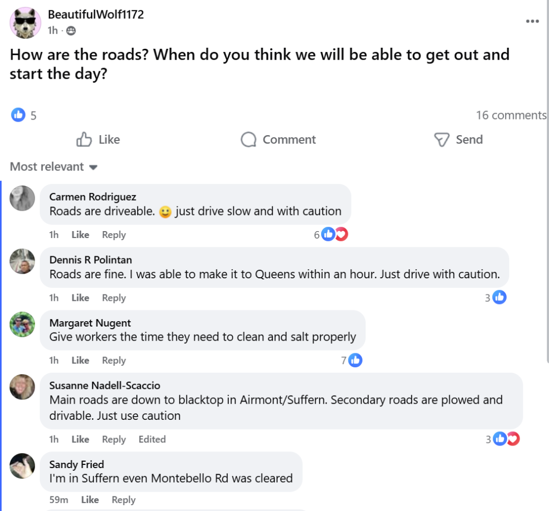Like Carmen Rodriguez's comment
The image size is (549, 511).
click(x=80, y=235)
